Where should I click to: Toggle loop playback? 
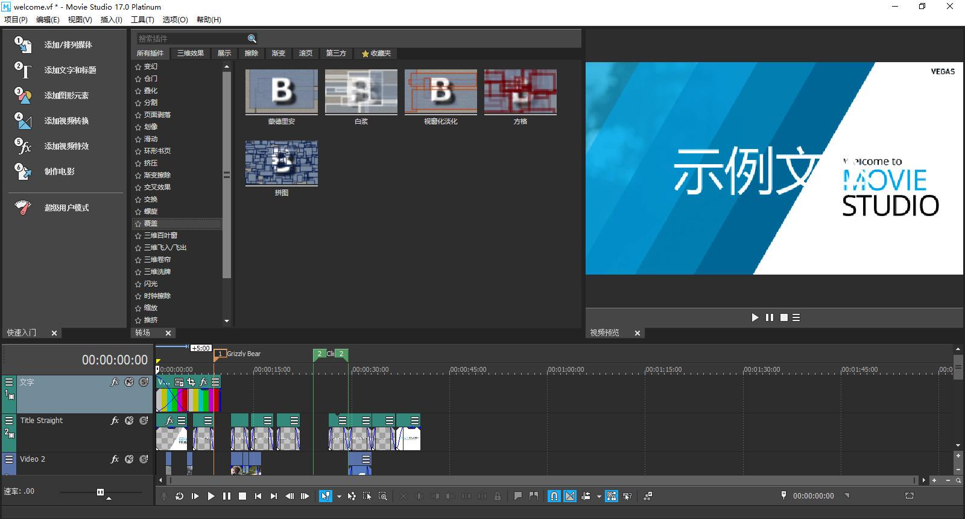pos(179,496)
